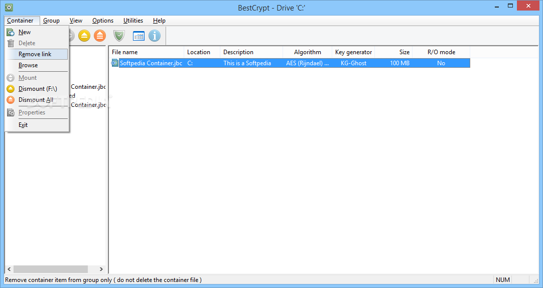Screen dimensions: 543x288
Task: Select the Softpedia Container.jbc file name
Action: click(x=151, y=63)
